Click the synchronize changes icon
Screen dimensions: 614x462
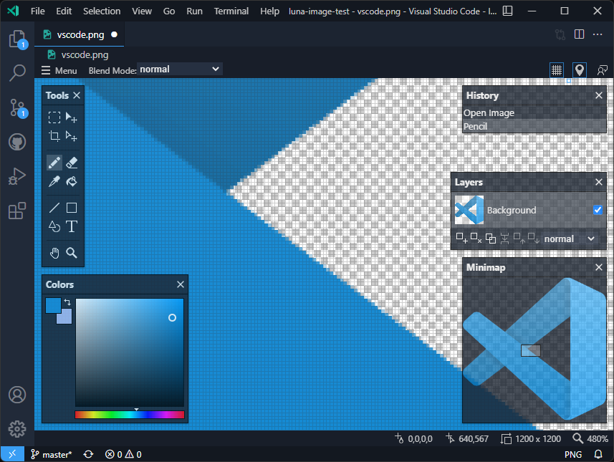(89, 454)
